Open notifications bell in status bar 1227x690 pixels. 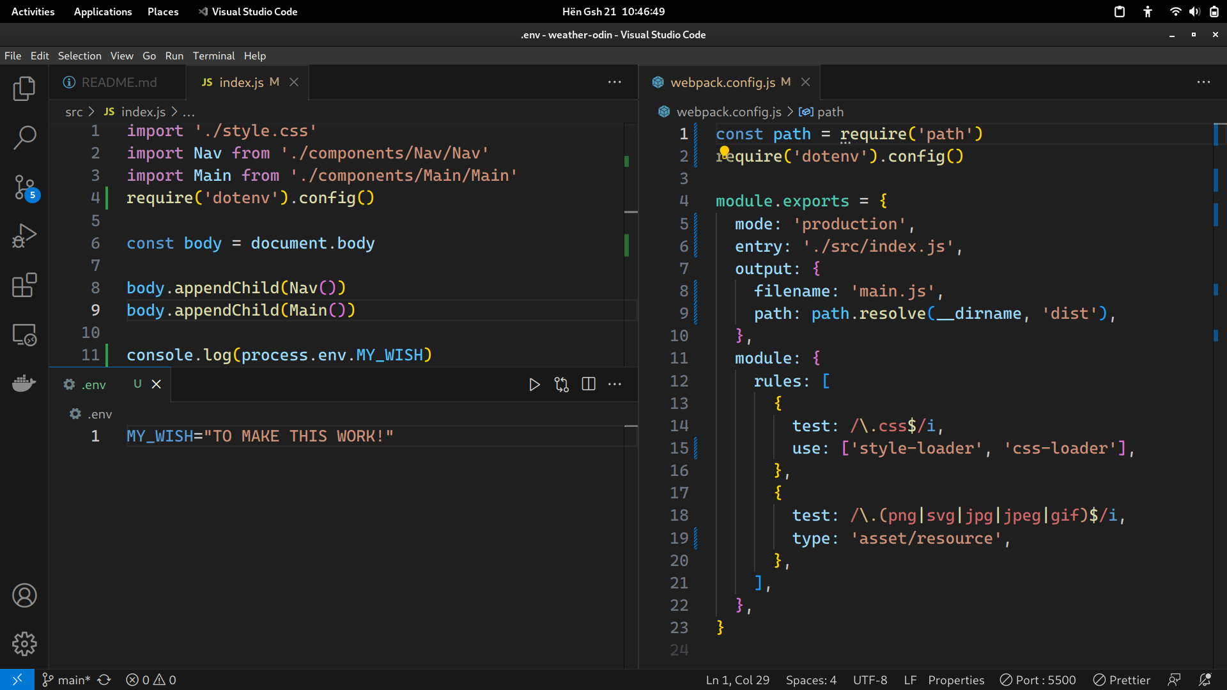point(1205,680)
